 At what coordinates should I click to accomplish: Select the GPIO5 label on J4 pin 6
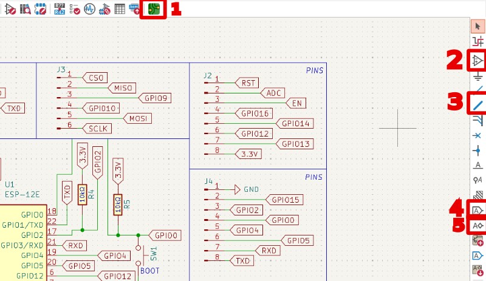[297, 240]
